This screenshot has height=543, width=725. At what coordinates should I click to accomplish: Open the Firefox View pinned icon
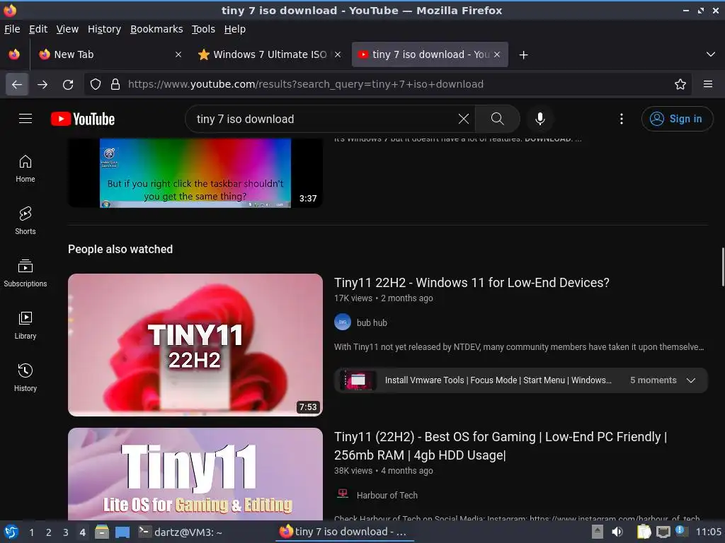[x=14, y=54]
